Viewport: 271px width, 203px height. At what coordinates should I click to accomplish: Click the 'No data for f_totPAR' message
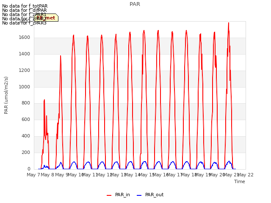(25, 6)
